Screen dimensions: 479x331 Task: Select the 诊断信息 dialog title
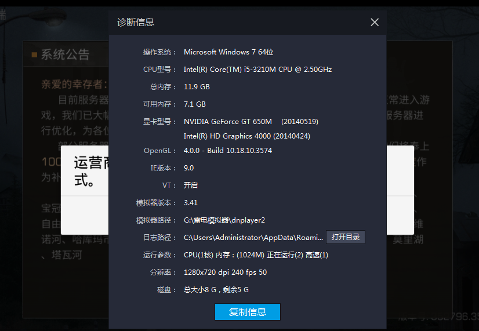tap(136, 22)
